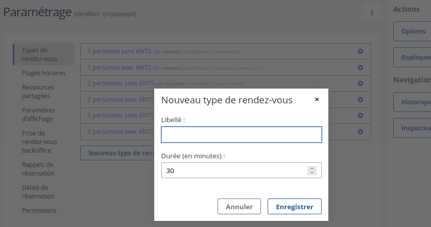Delete the "1 personne sans ANTS" type

pos(360,51)
